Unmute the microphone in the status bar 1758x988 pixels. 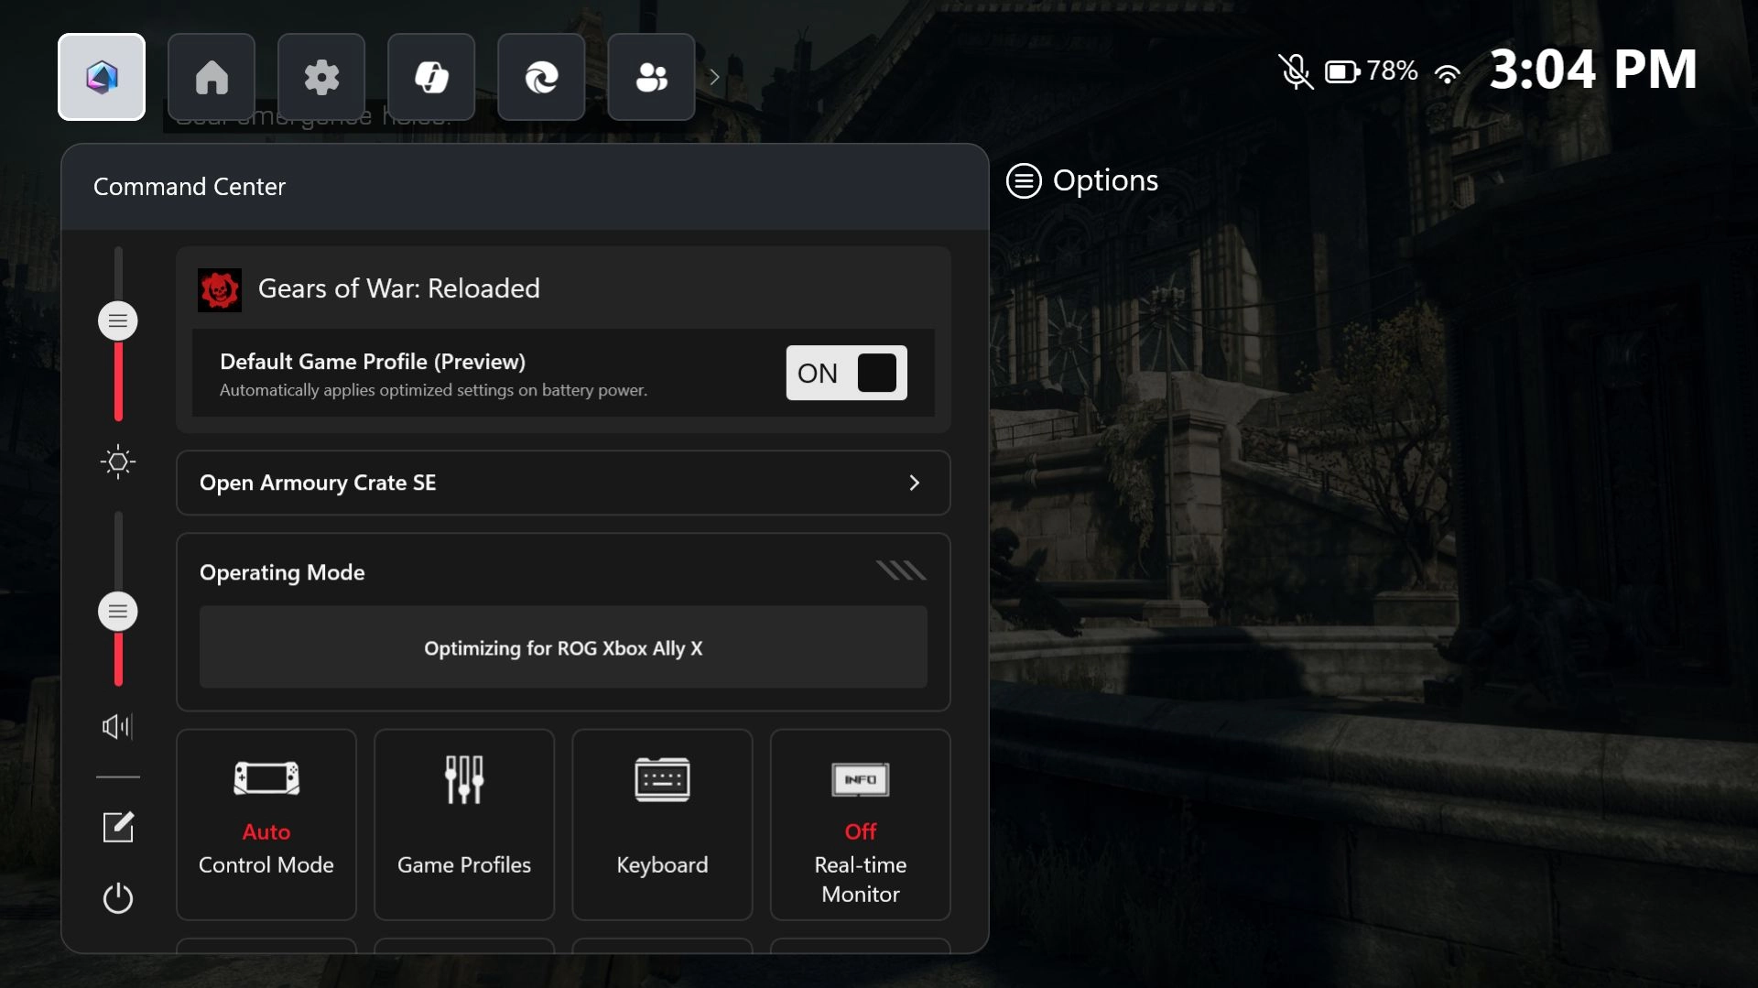pos(1295,71)
